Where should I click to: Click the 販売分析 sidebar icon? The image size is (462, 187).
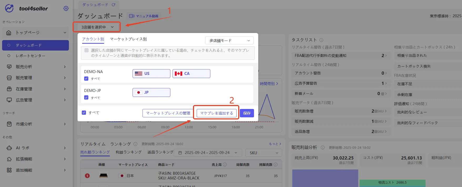pos(9,67)
